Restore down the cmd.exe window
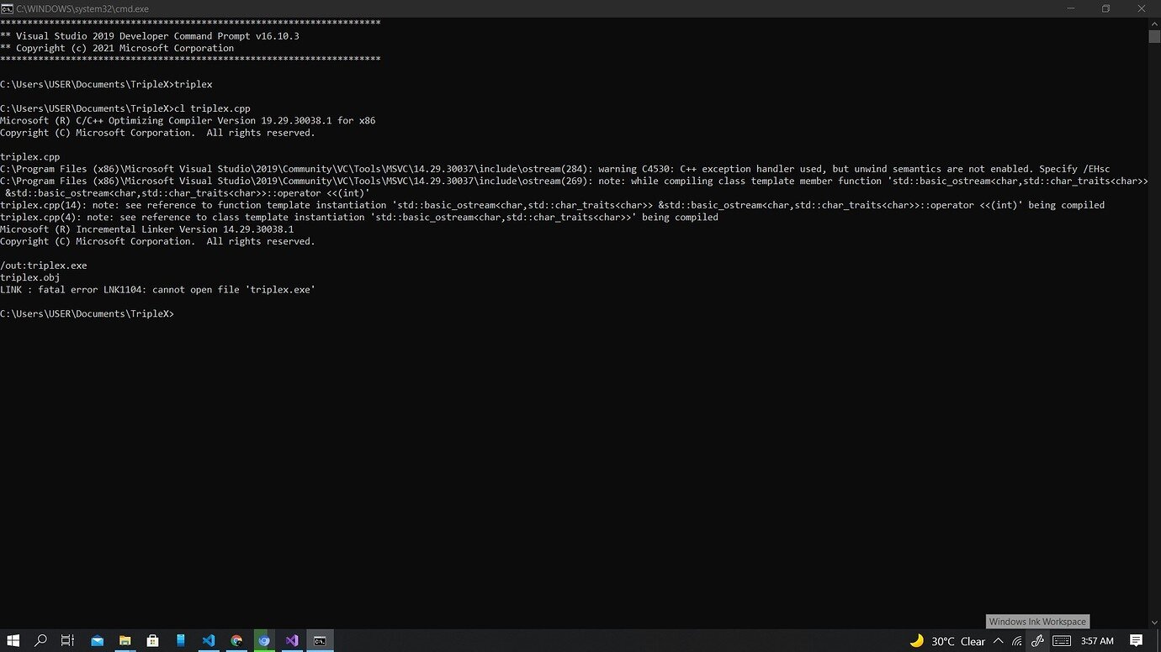The width and height of the screenshot is (1161, 652). tap(1105, 8)
